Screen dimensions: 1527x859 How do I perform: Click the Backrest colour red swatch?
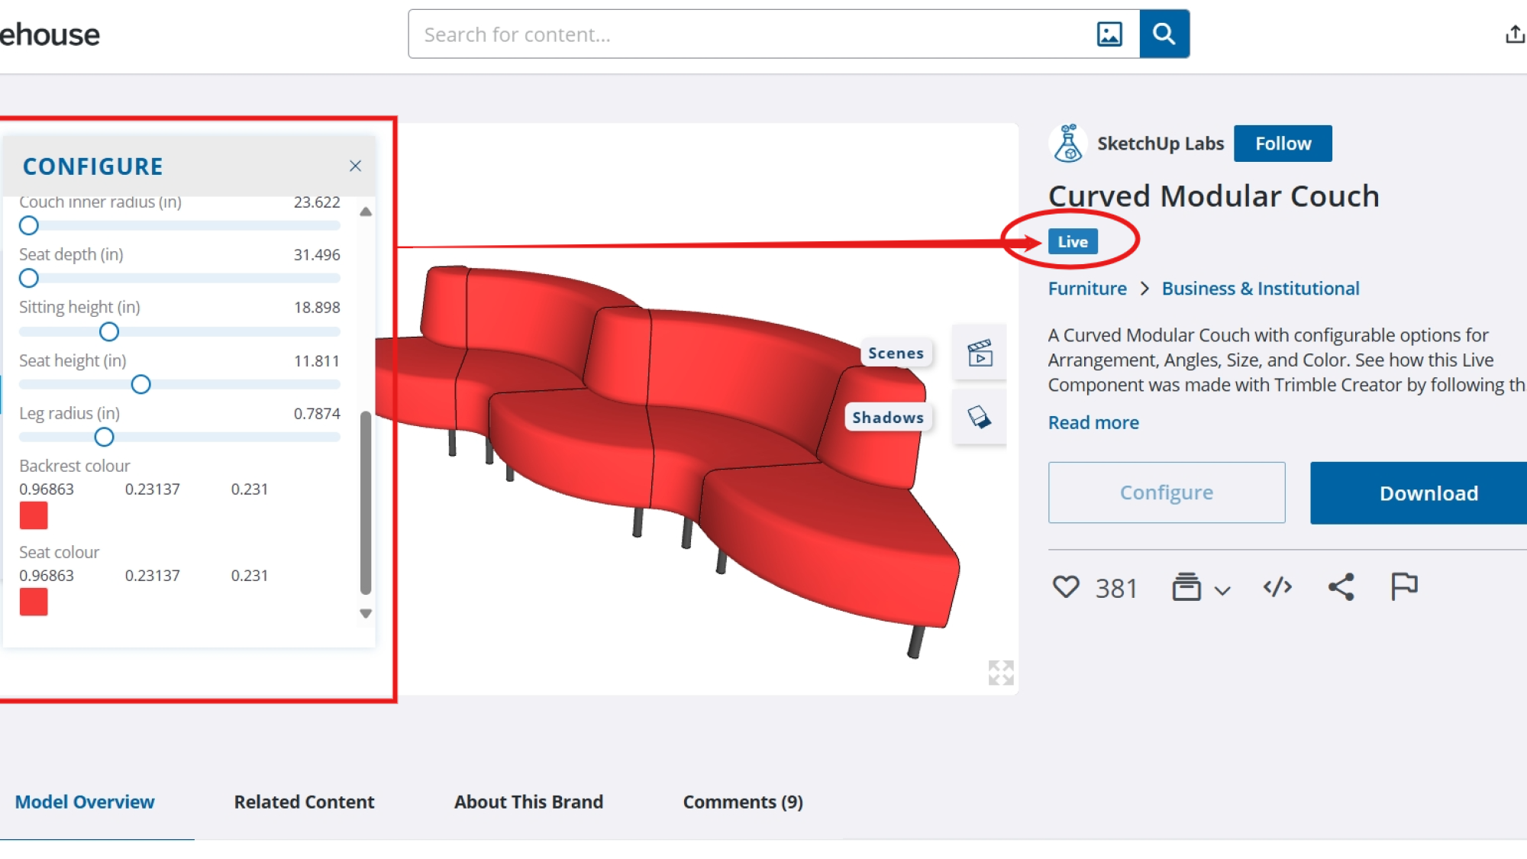(x=34, y=515)
